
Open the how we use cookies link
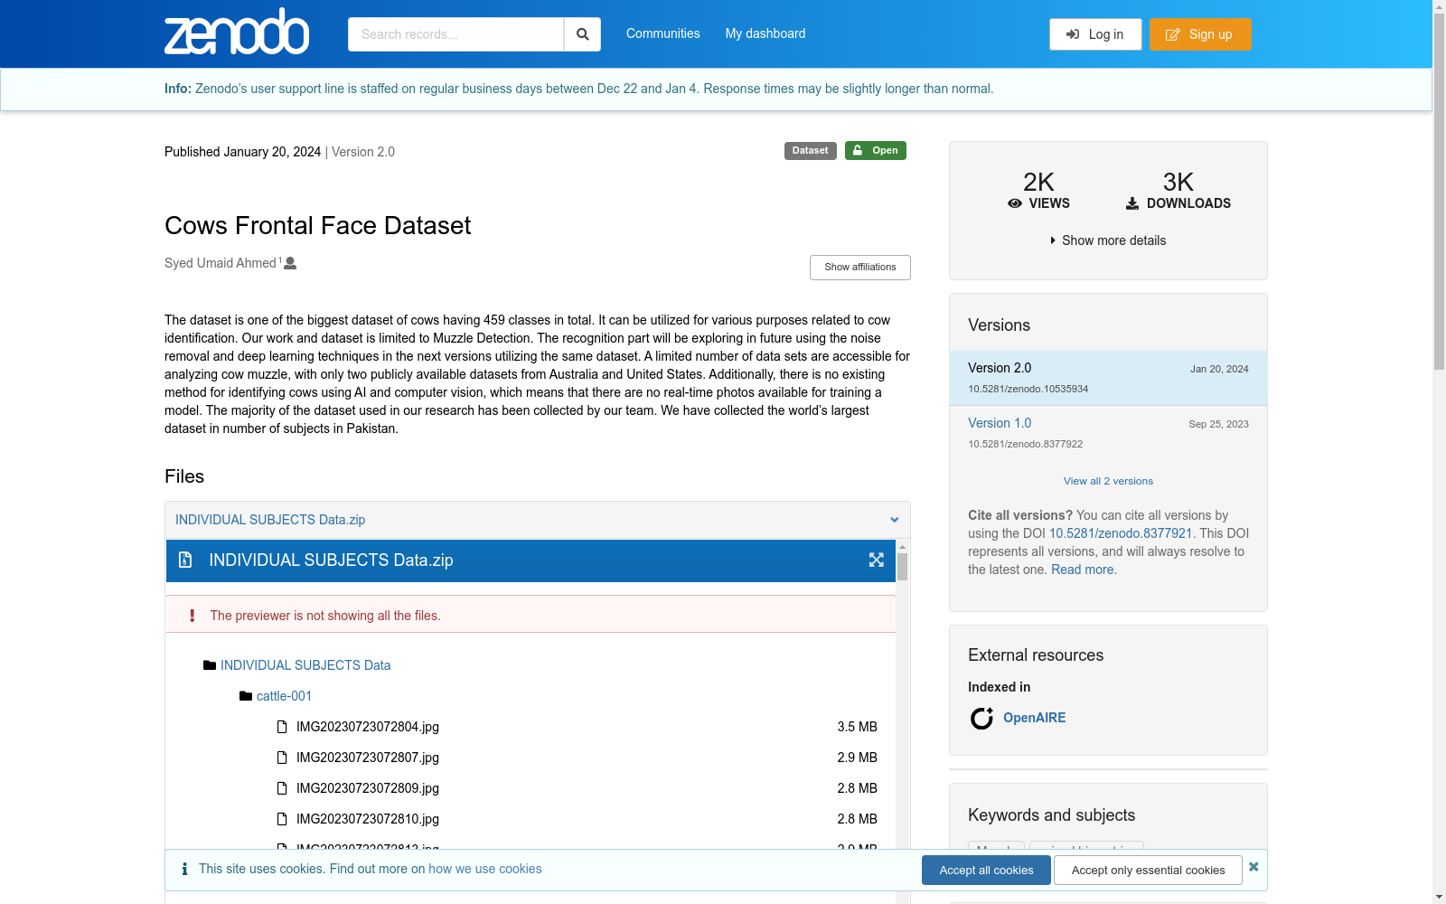[485, 869]
